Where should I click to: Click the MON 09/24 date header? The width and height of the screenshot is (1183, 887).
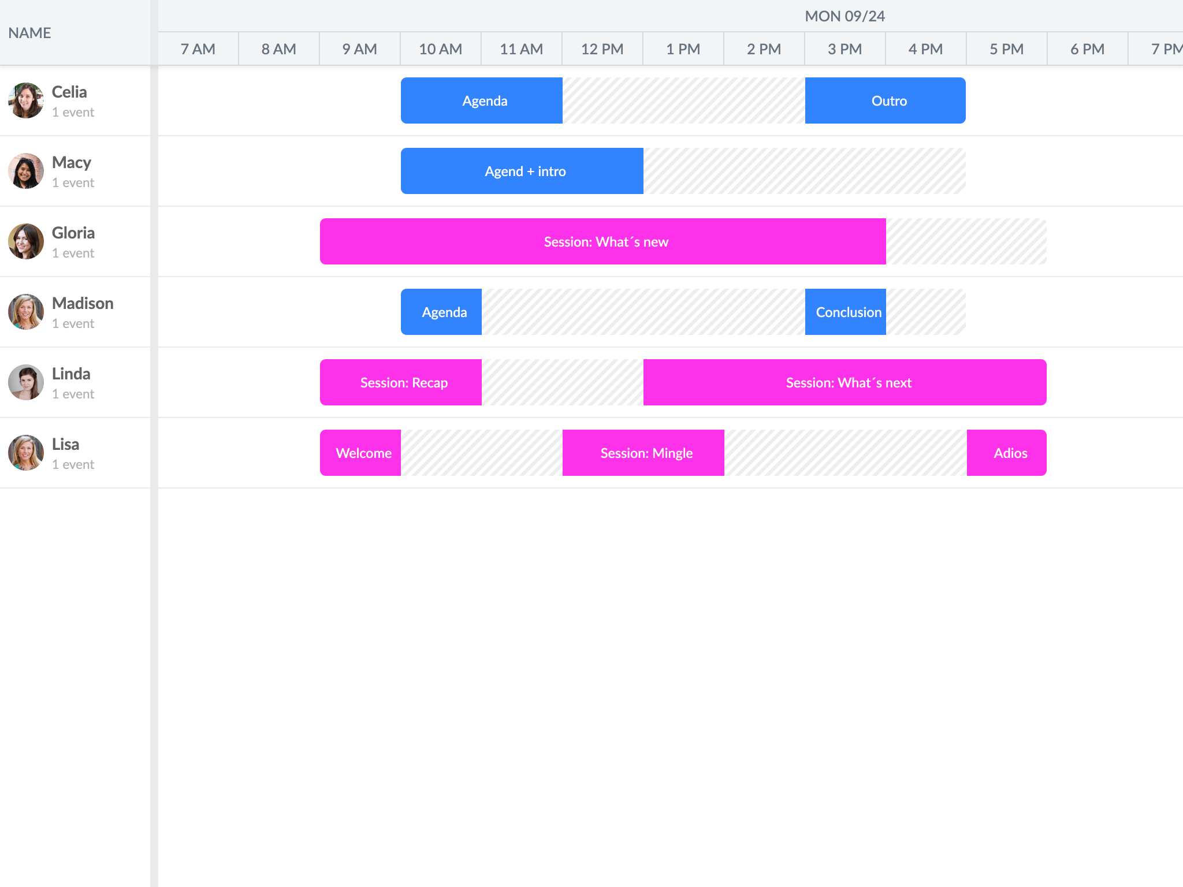coord(845,16)
